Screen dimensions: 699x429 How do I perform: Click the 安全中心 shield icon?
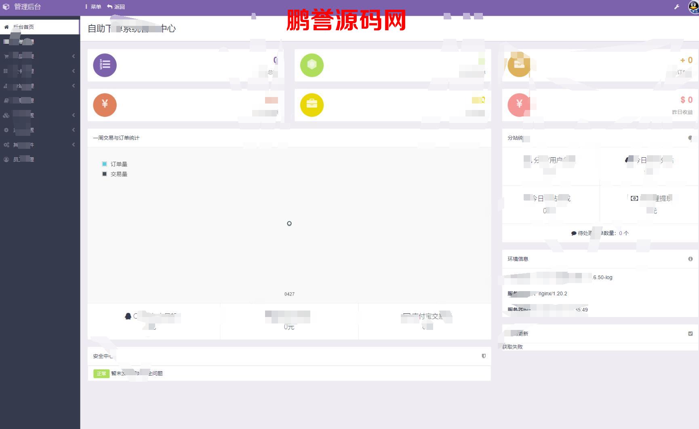[484, 356]
